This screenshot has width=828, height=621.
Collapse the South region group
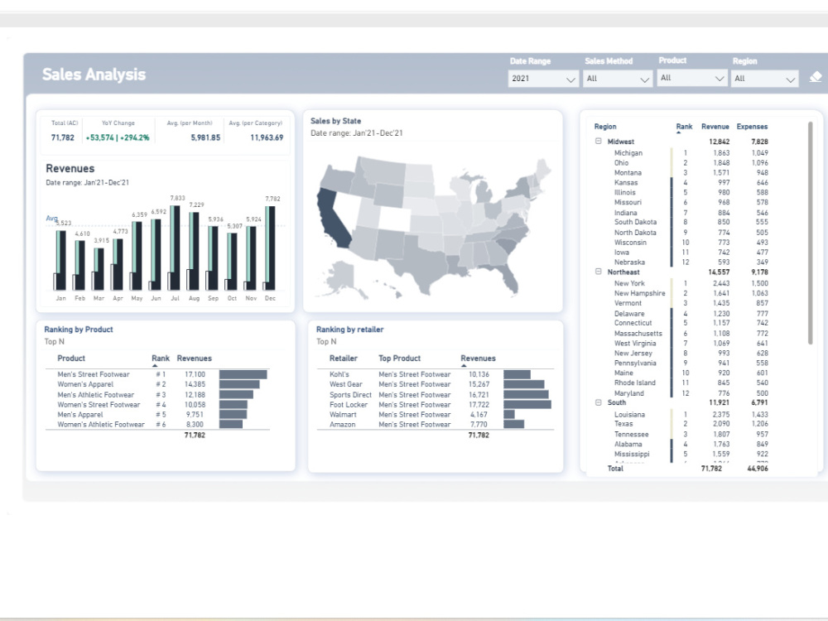coord(599,402)
